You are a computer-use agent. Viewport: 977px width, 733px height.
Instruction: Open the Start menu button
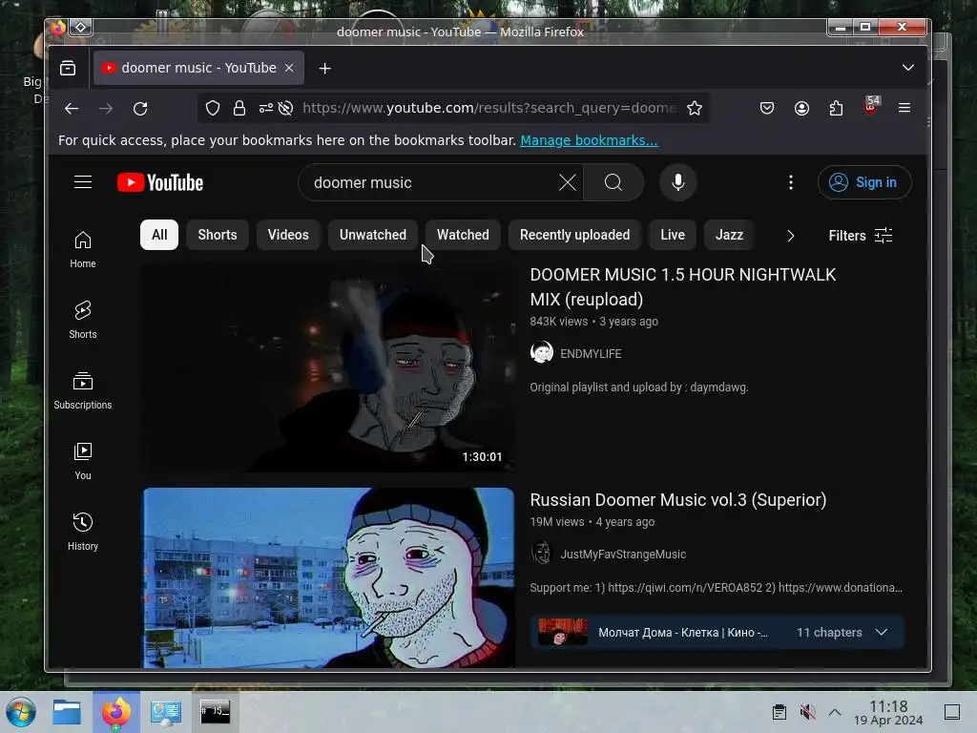[x=21, y=712]
